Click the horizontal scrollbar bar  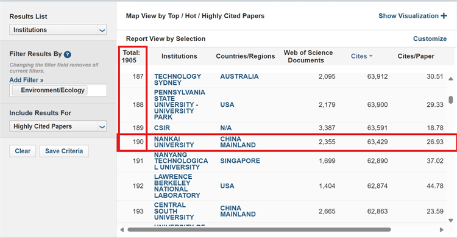click(x=259, y=230)
